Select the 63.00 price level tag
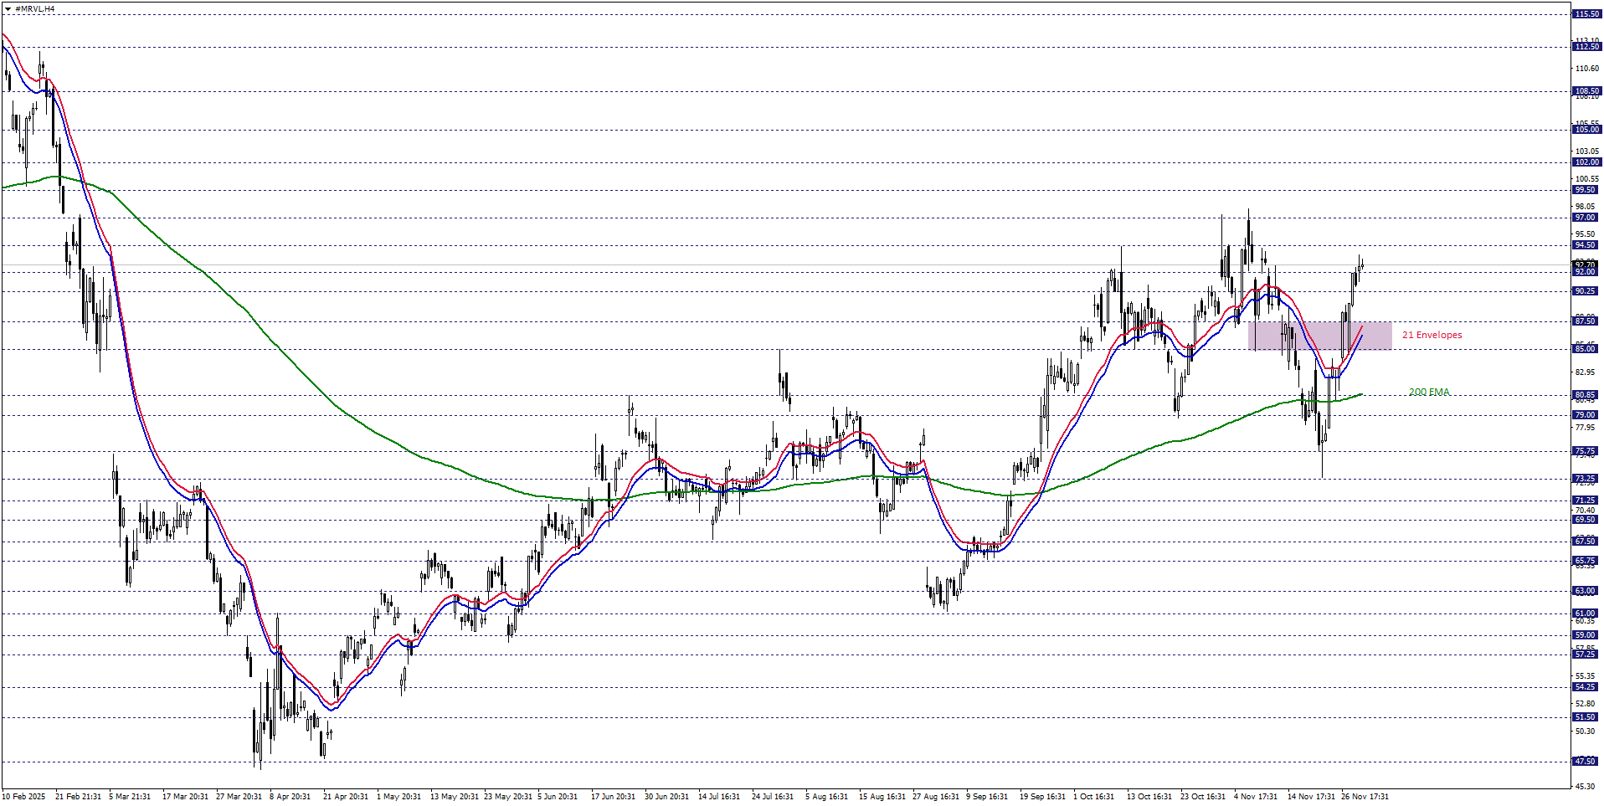The width and height of the screenshot is (1604, 806). coord(1586,591)
